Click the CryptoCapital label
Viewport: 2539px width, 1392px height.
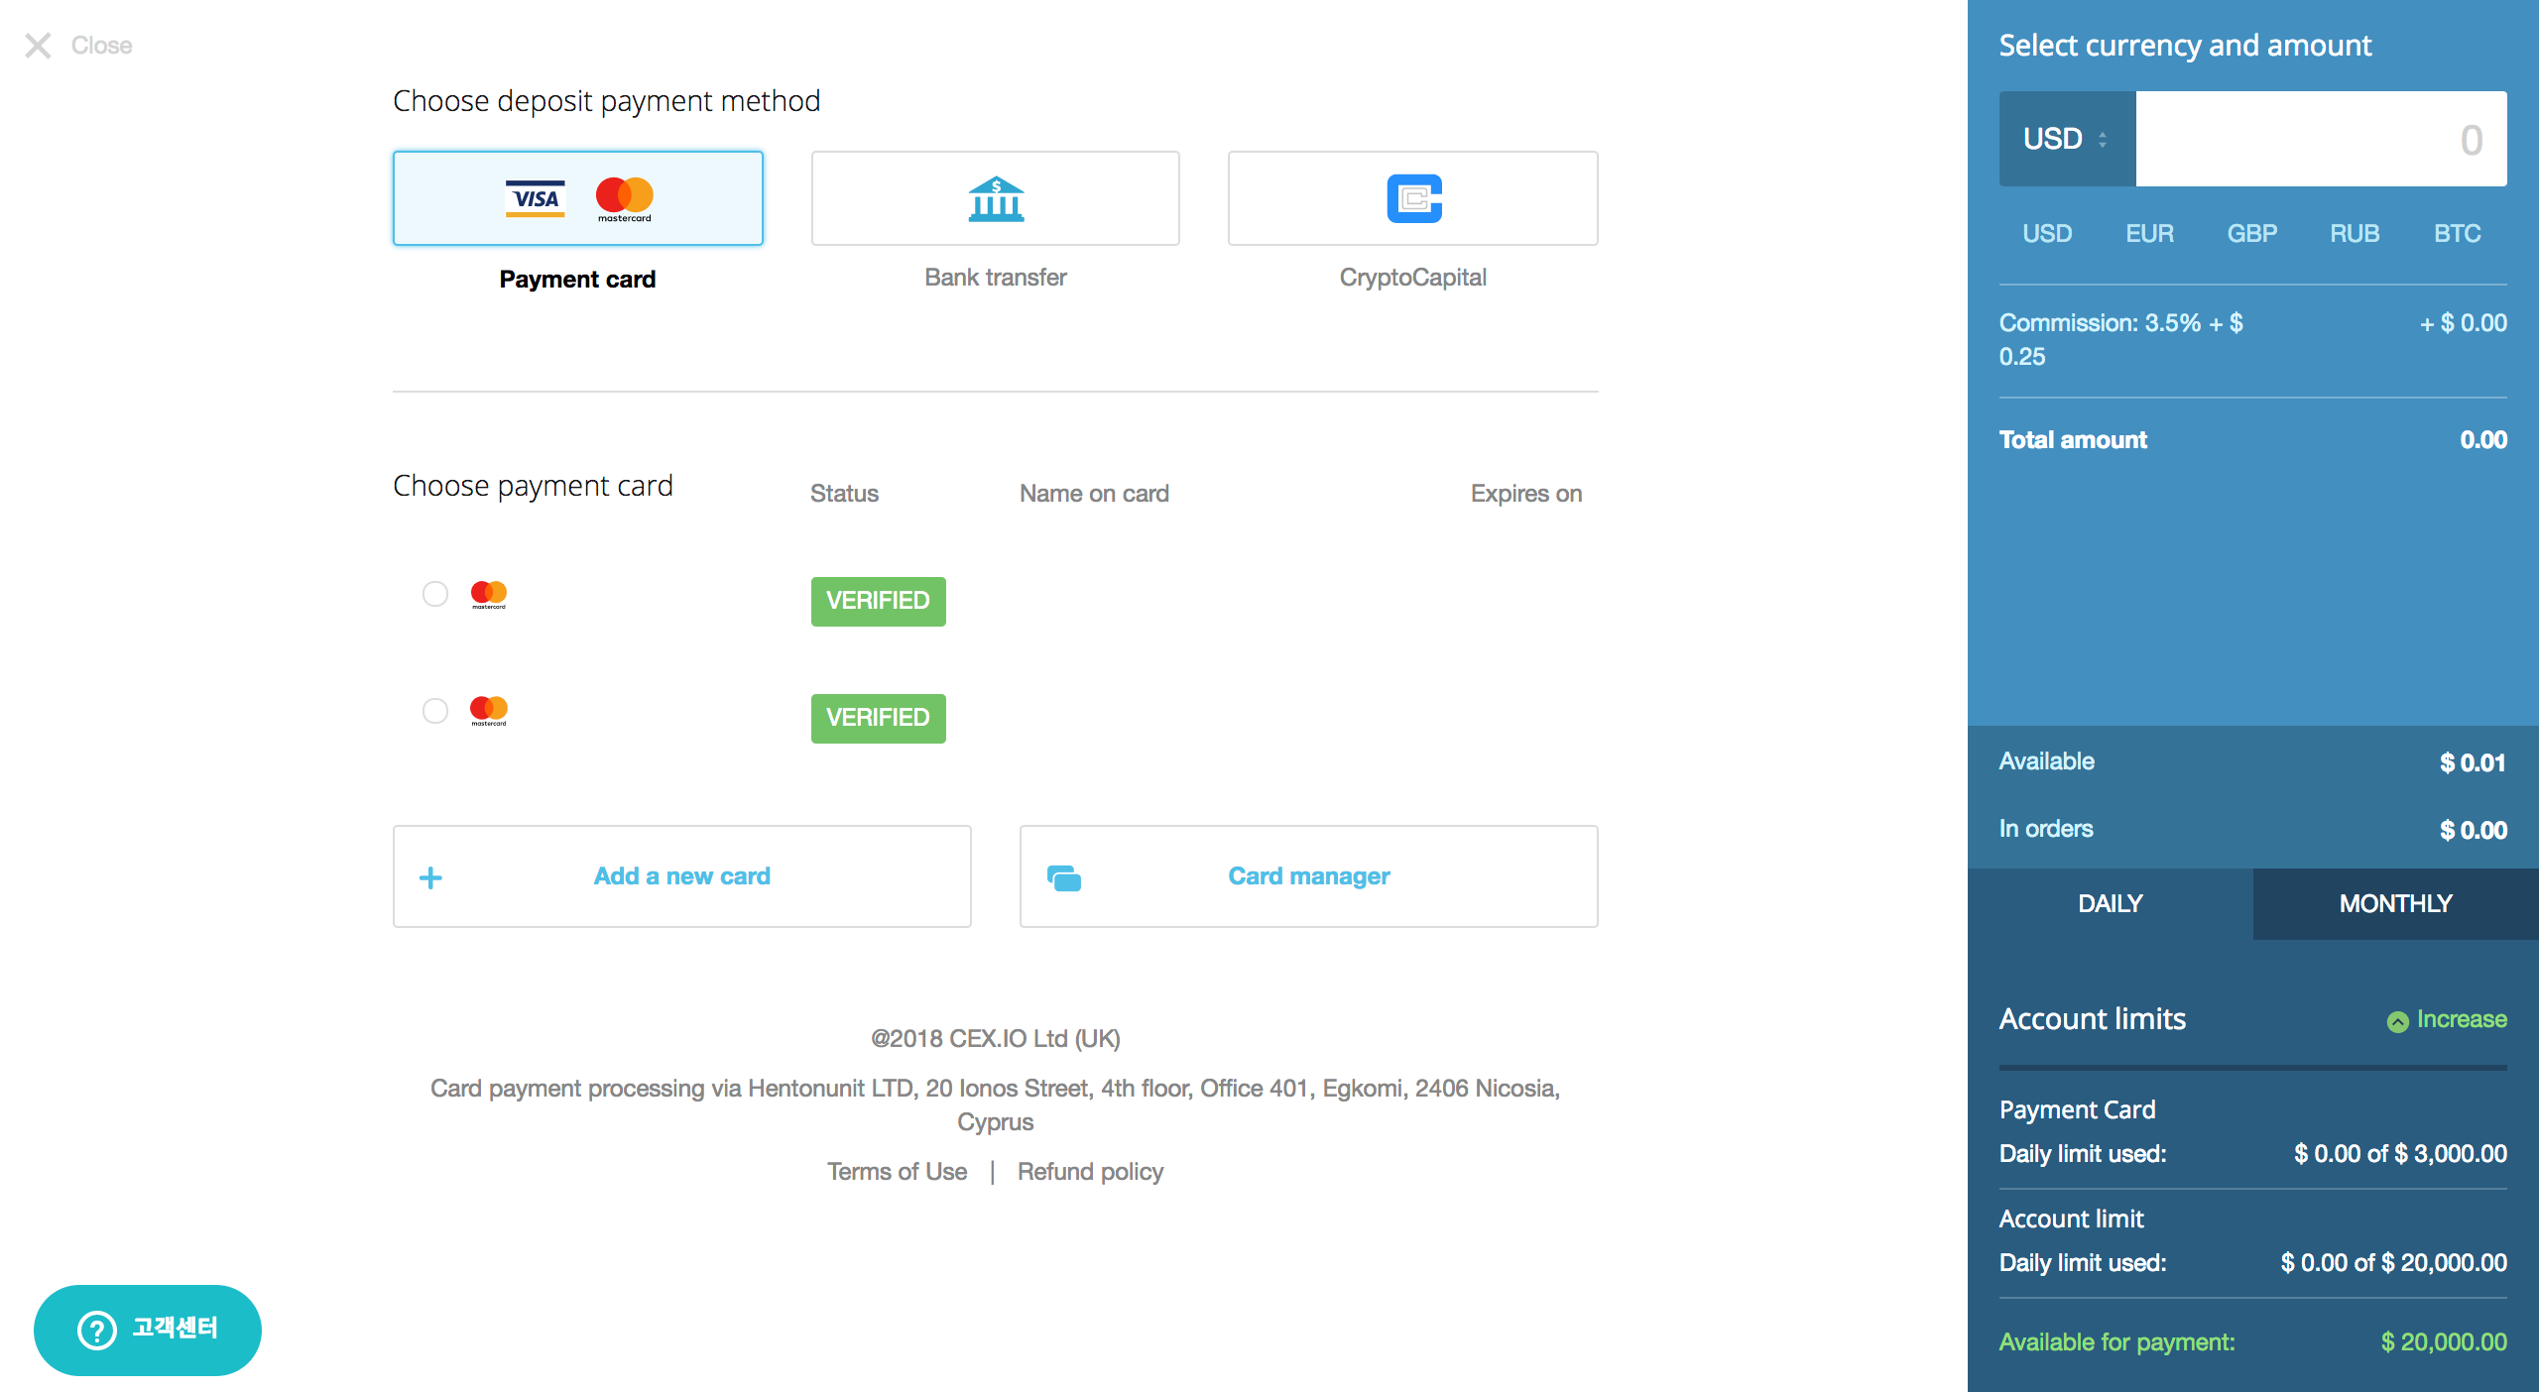pyautogui.click(x=1413, y=278)
